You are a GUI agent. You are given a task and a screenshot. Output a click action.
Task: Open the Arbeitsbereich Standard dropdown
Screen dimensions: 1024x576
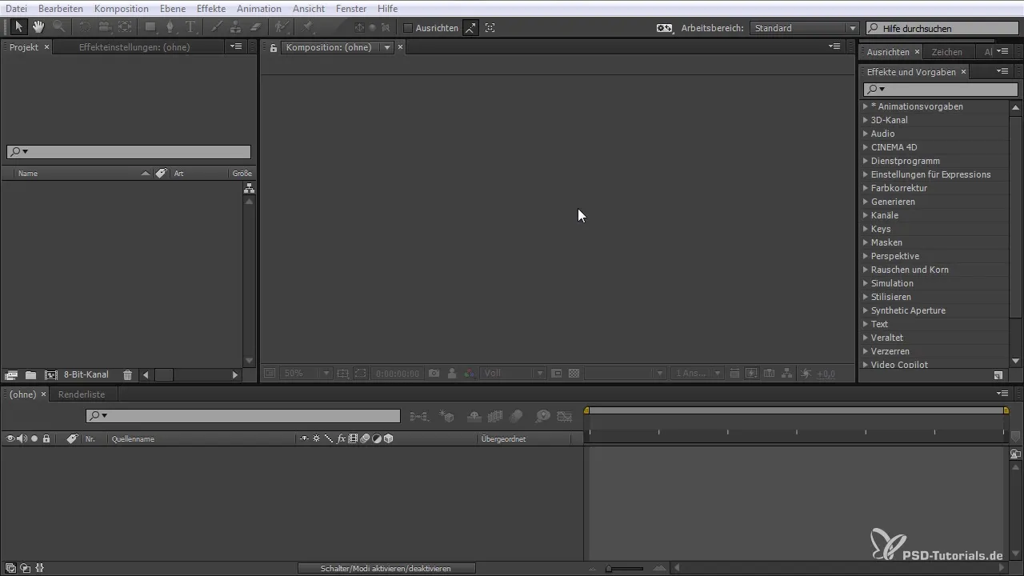(x=805, y=28)
